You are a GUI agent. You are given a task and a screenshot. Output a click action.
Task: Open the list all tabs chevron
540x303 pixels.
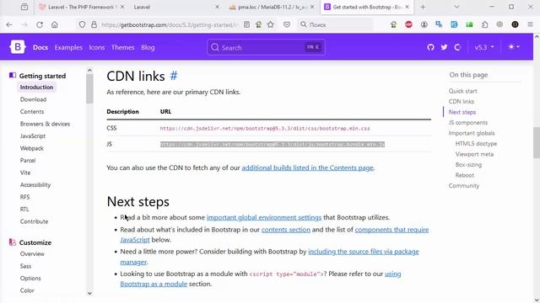[456, 7]
